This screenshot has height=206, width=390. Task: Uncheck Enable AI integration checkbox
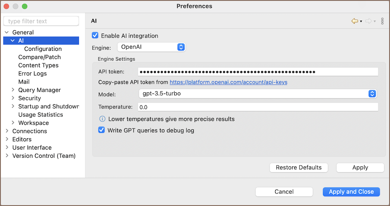[95, 36]
